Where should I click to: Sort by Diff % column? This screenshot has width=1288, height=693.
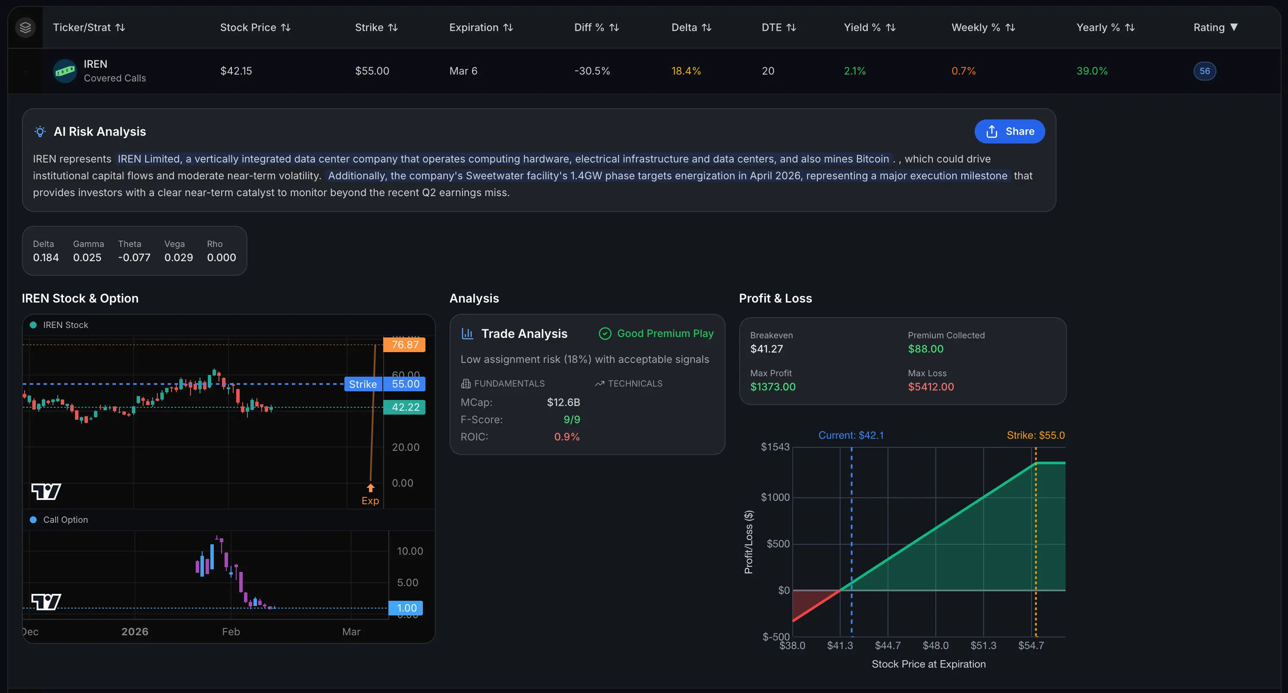(597, 28)
